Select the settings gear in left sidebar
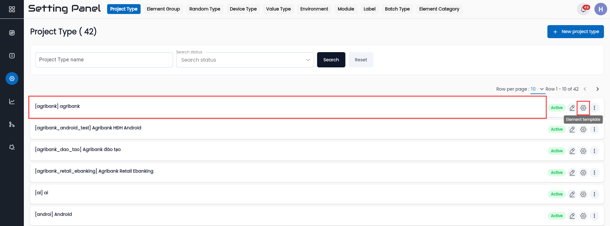Image resolution: width=610 pixels, height=226 pixels. 12,79
